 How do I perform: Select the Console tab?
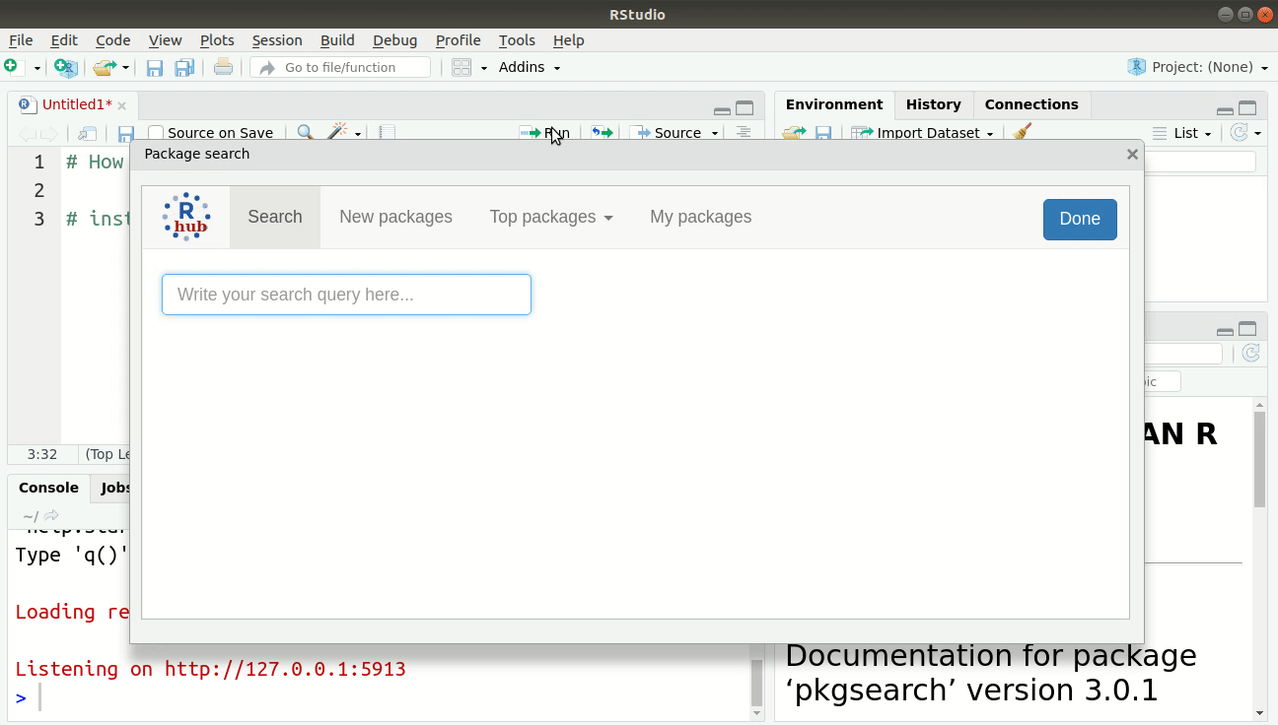48,488
